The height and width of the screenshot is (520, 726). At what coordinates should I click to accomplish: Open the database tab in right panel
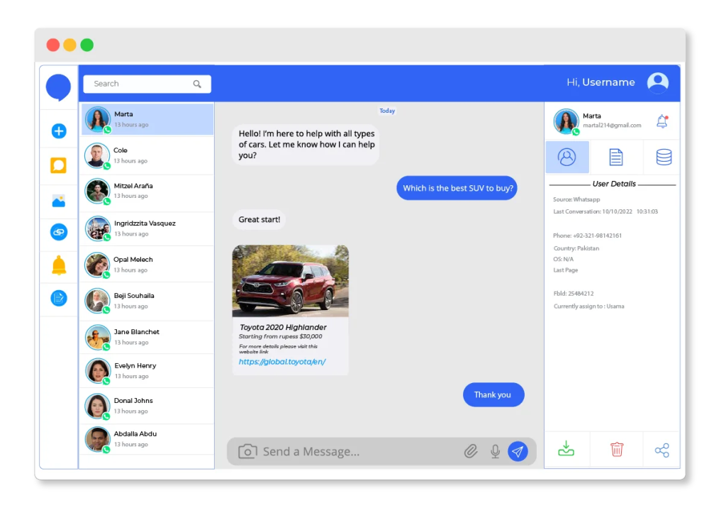click(662, 157)
